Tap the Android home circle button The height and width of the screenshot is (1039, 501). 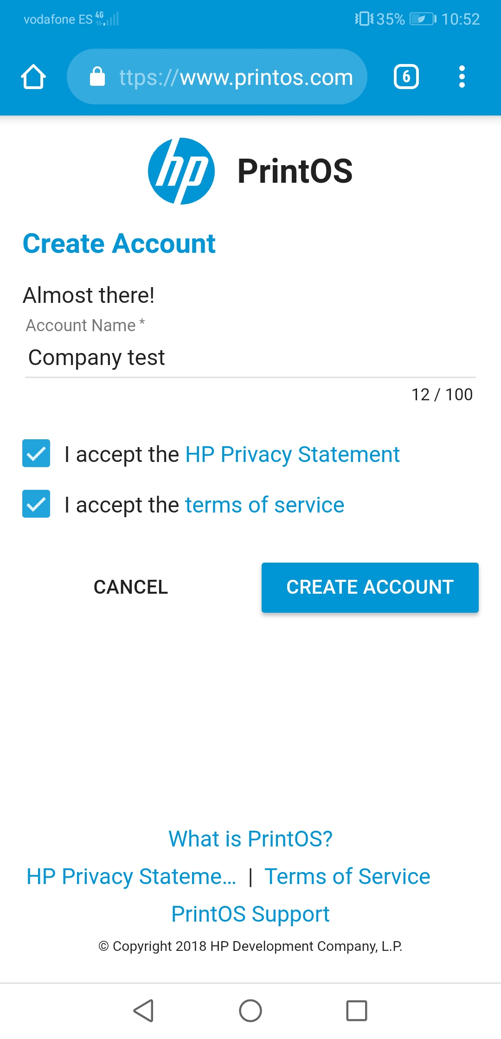tap(250, 1011)
